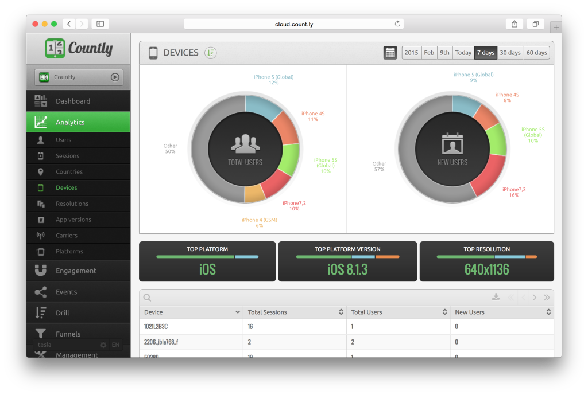Open the Dashboard section icon in sidebar
The image size is (588, 395).
coord(40,101)
